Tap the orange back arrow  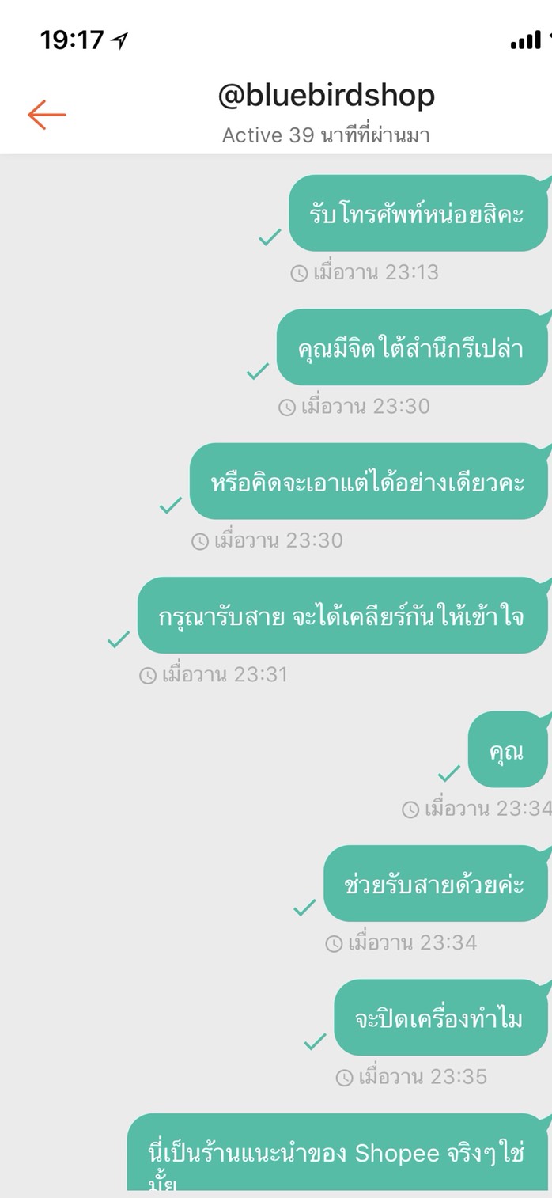pos(47,115)
